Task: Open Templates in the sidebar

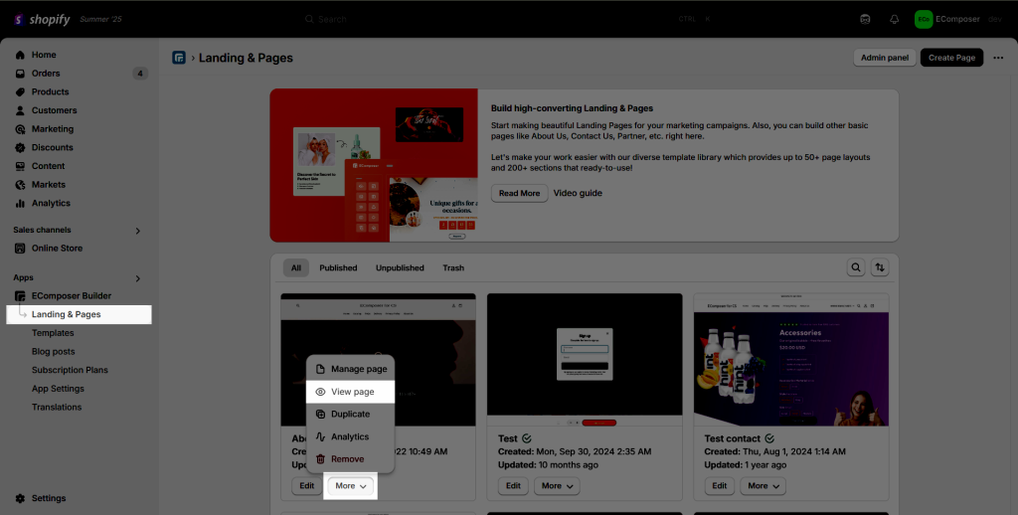Action: point(53,333)
